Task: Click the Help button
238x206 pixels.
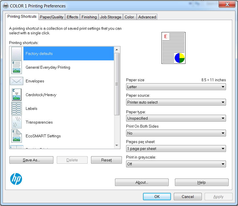Action: (201, 182)
